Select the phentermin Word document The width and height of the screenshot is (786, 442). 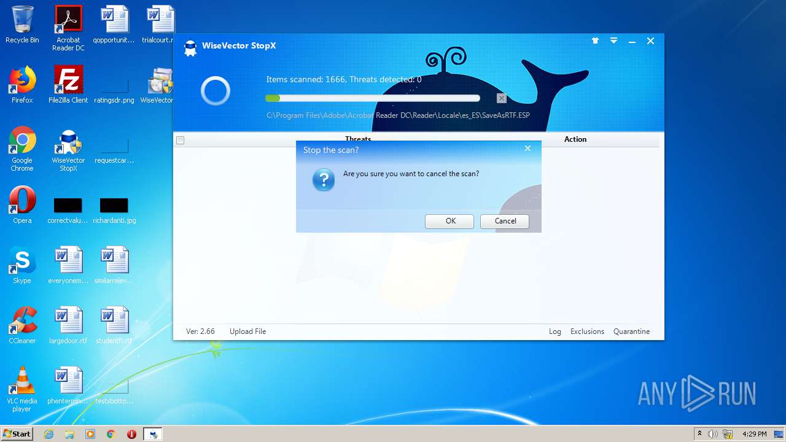click(68, 386)
